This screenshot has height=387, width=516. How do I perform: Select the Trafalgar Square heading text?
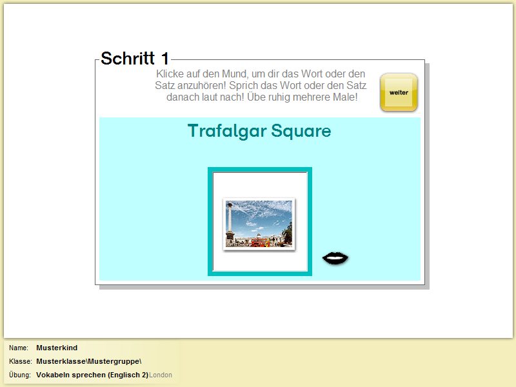click(x=259, y=131)
